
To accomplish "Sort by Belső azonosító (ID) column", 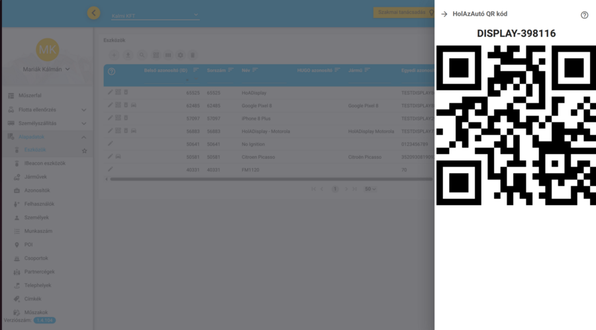I will point(196,70).
